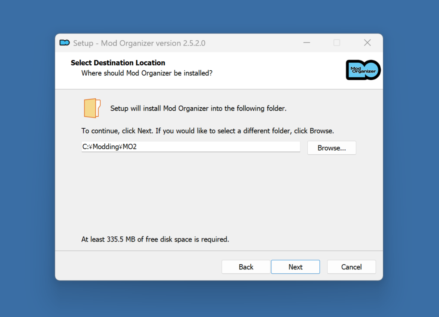439x317 pixels.
Task: Focus the destination folder path field
Action: click(214, 147)
